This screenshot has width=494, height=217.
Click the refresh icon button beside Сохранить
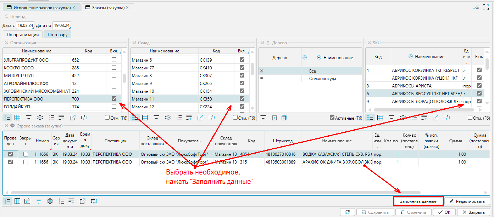[x=347, y=212]
